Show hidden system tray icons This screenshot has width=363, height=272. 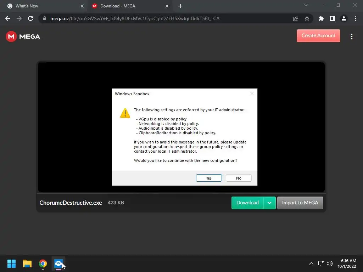[311, 263]
